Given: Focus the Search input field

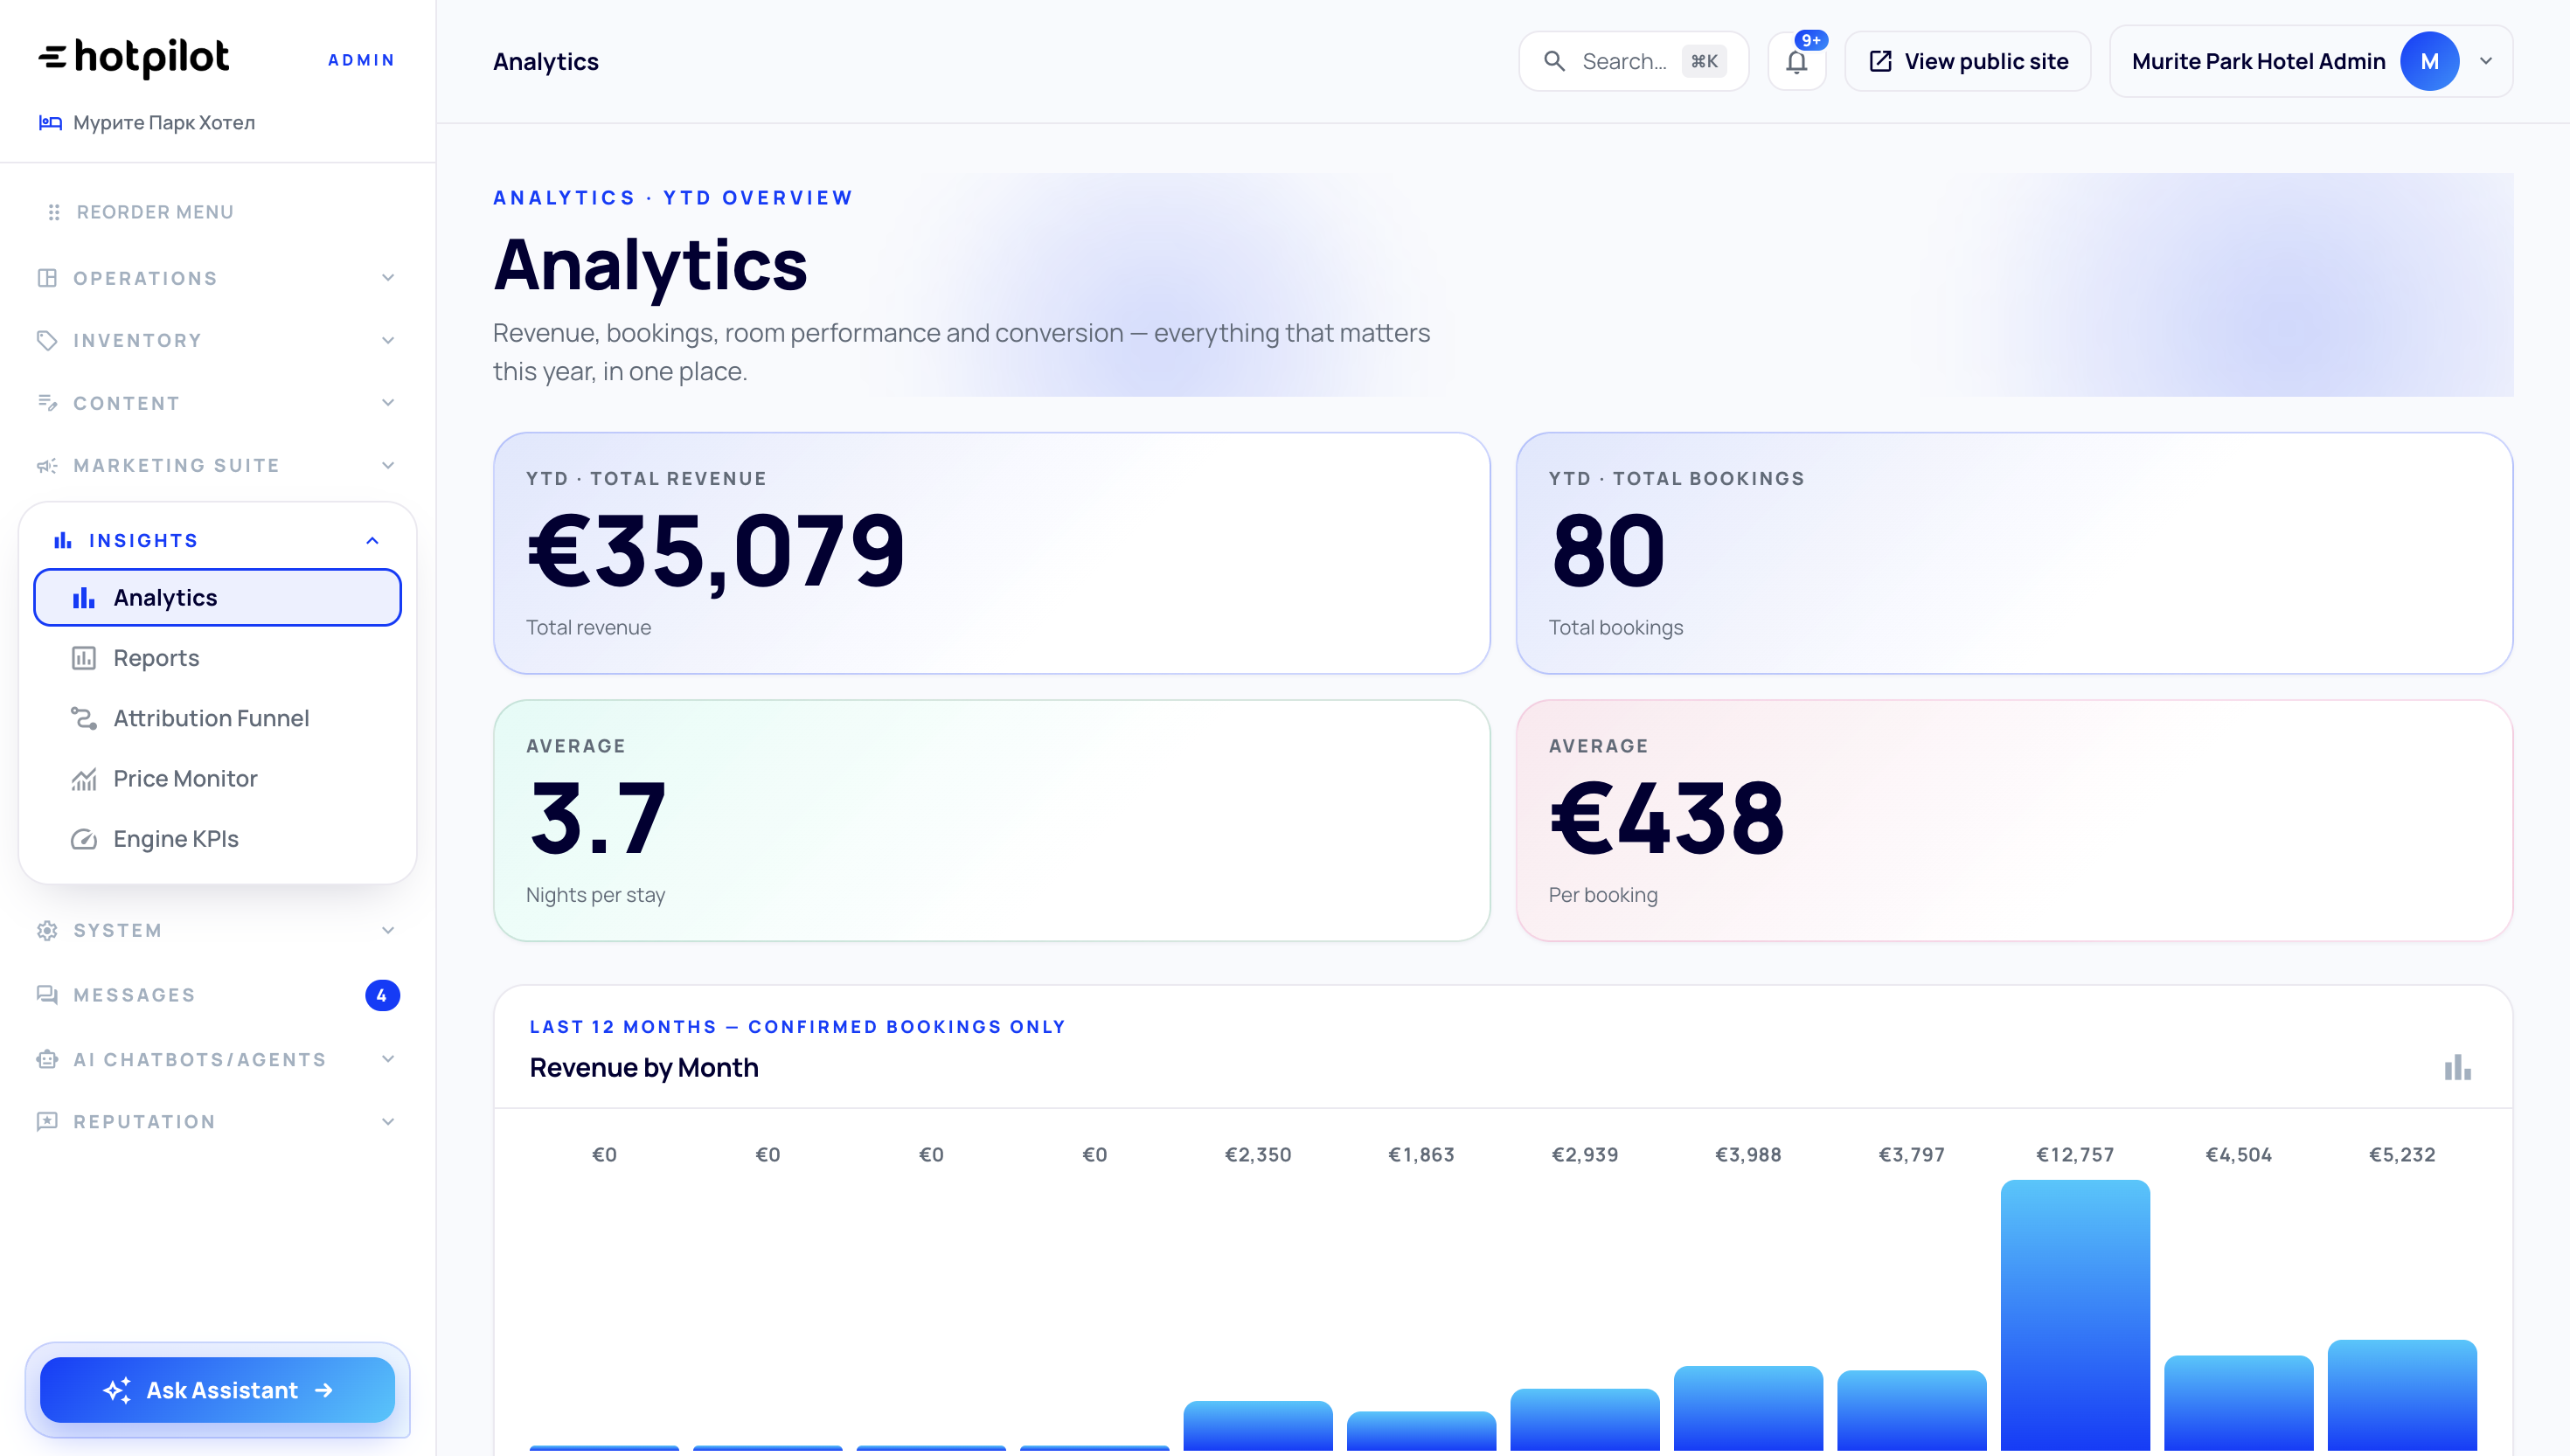Looking at the screenshot, I should (1634, 61).
